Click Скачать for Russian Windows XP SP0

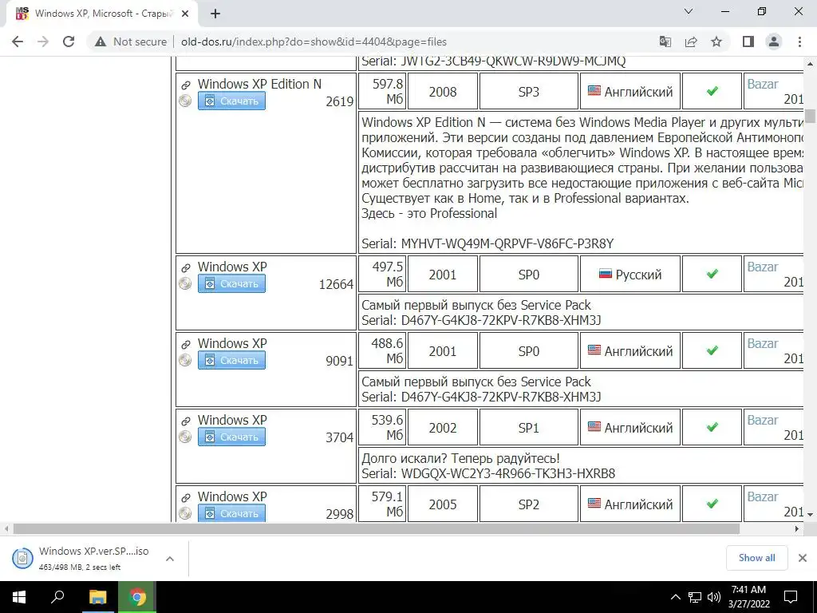[231, 283]
